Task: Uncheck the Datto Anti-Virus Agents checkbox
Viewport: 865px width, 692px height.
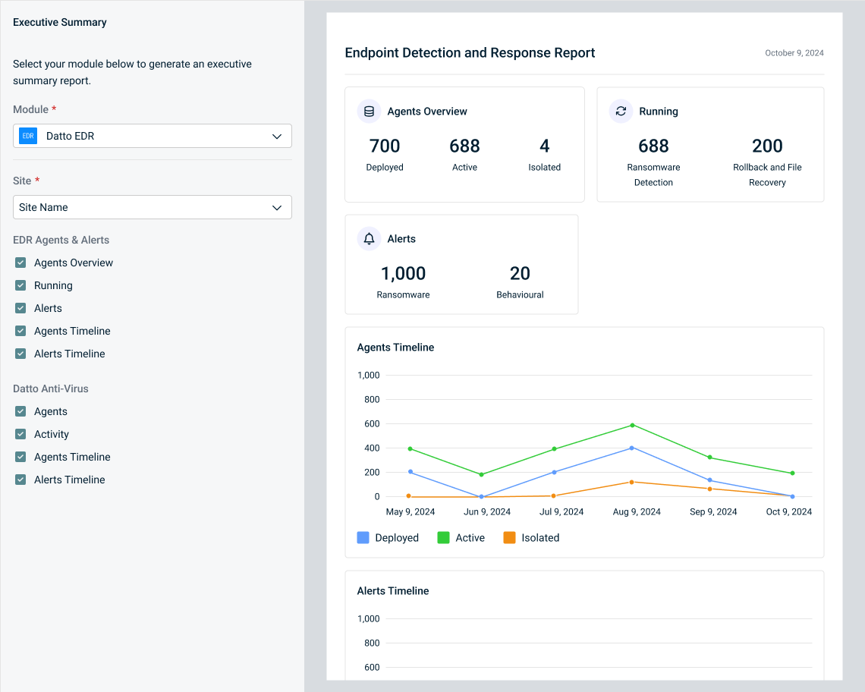Action: (20, 411)
